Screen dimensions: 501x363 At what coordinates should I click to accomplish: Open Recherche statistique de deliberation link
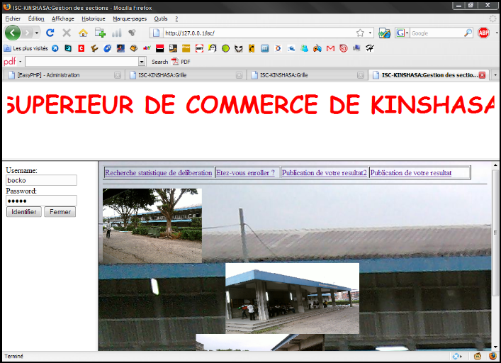(159, 173)
